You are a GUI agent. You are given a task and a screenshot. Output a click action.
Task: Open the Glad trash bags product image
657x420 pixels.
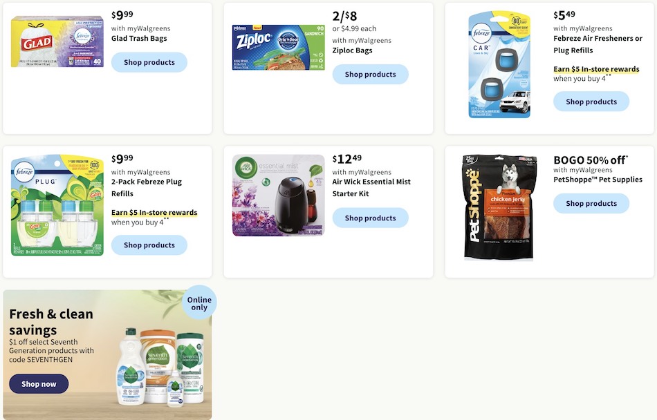57,41
